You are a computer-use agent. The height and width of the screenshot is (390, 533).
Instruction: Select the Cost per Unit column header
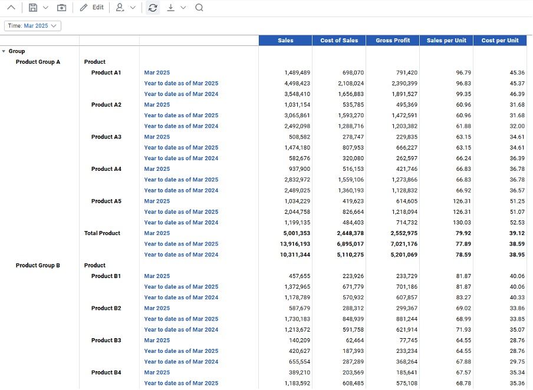[499, 40]
